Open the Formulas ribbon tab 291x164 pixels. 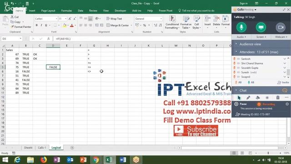(66, 10)
